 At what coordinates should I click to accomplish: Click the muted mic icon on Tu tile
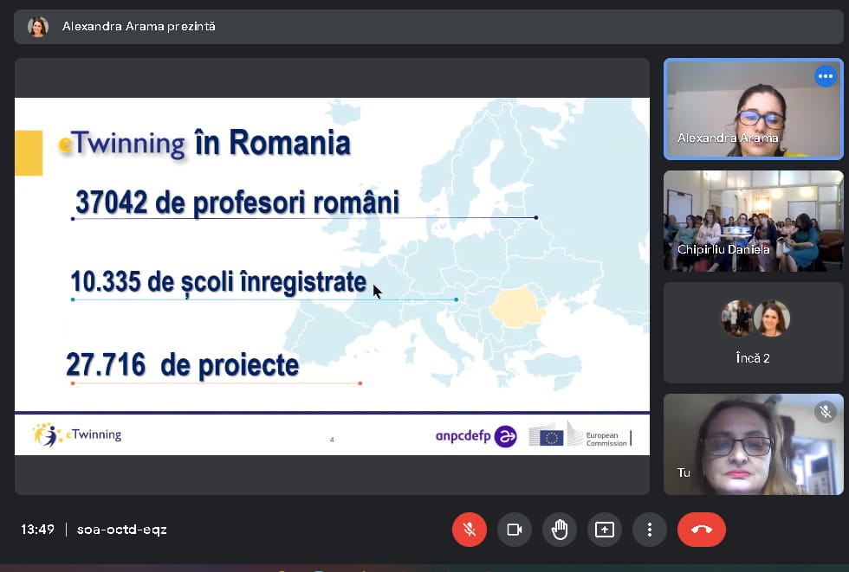(x=825, y=412)
